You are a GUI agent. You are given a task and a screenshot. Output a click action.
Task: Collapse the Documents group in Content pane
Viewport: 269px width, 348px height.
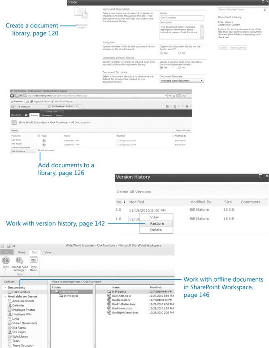5,287
